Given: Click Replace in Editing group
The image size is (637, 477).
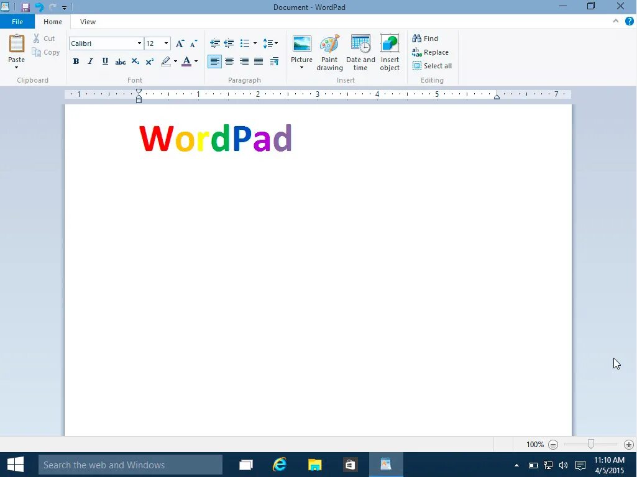Looking at the screenshot, I should click(x=430, y=52).
